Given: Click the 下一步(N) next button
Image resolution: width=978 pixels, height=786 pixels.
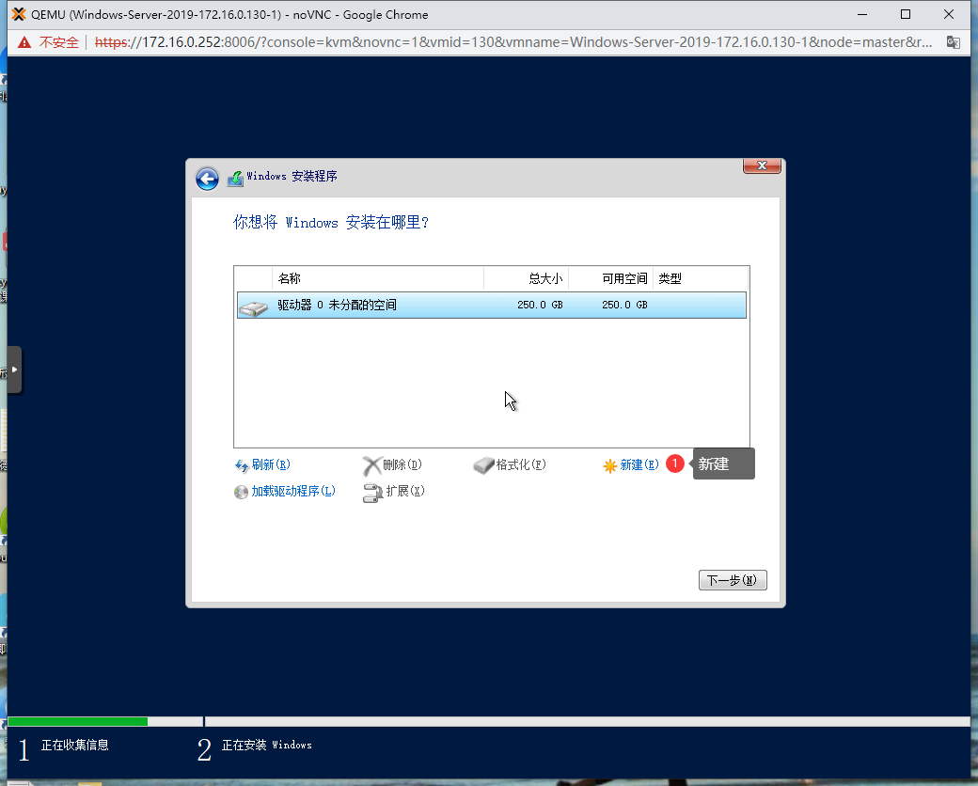Looking at the screenshot, I should (733, 580).
